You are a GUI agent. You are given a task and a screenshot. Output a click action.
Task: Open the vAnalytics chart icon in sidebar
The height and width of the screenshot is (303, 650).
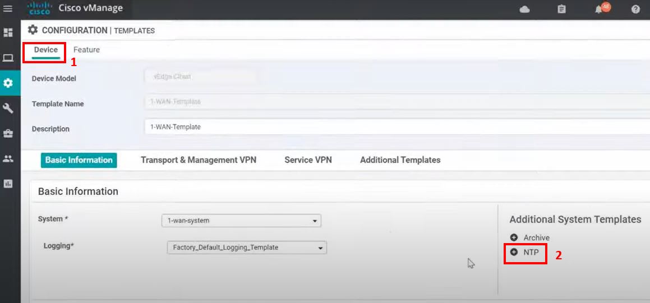point(8,184)
